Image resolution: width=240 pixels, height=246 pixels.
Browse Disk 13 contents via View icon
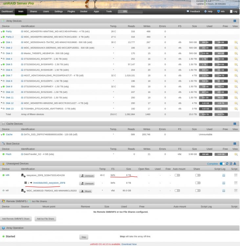tap(236, 109)
